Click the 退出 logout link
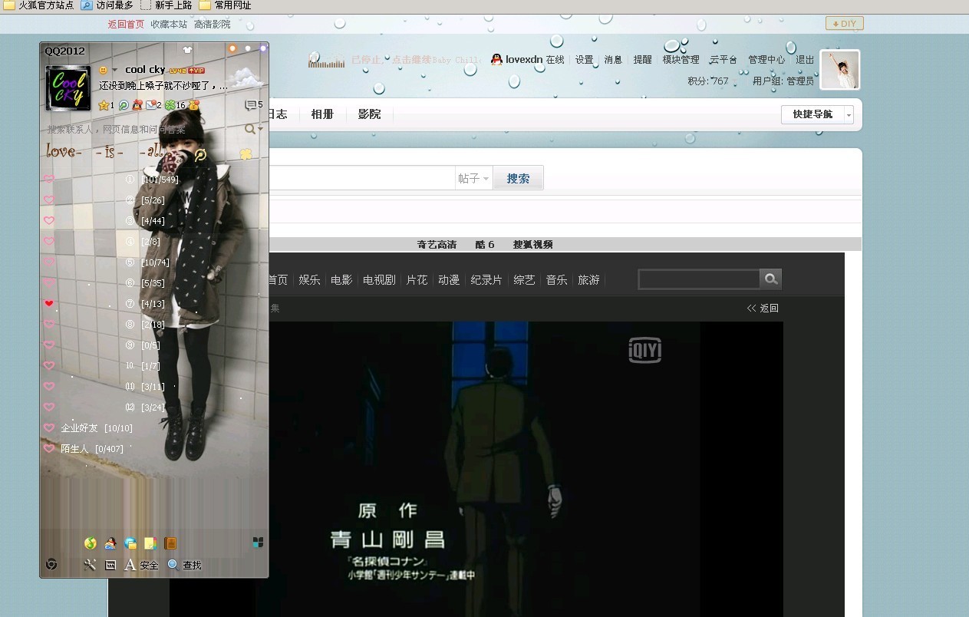Viewport: 969px width, 617px height. point(806,59)
